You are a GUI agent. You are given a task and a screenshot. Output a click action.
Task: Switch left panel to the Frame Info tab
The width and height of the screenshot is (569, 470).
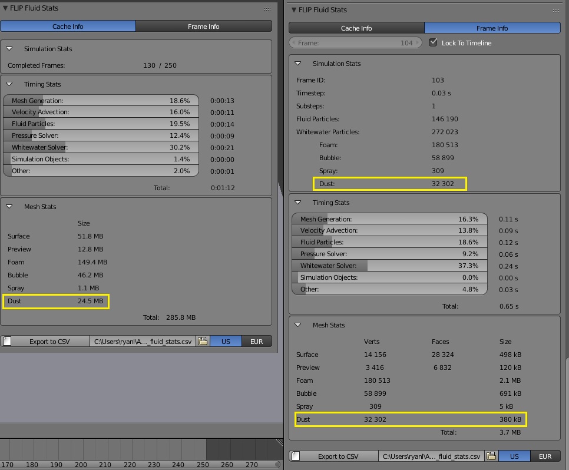coord(203,27)
